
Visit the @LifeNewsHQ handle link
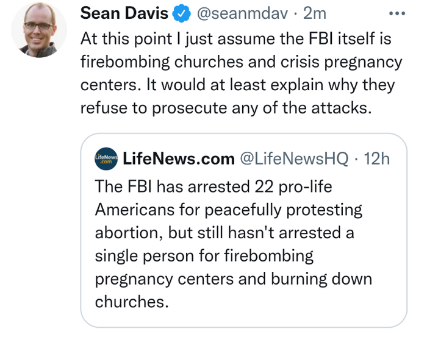click(x=294, y=159)
